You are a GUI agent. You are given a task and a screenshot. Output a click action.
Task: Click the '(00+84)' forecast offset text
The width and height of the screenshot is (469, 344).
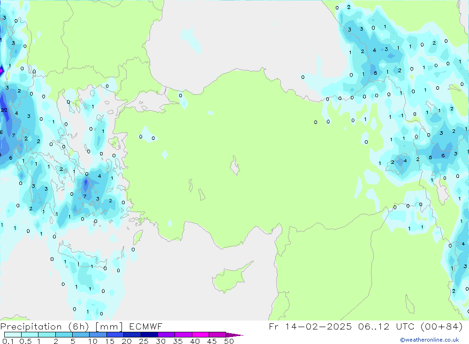click(x=441, y=326)
